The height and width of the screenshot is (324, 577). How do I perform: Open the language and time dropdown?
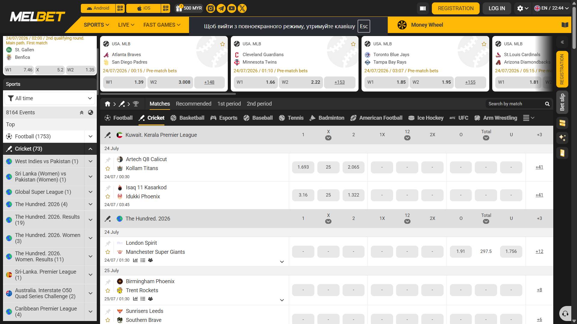pyautogui.click(x=551, y=8)
